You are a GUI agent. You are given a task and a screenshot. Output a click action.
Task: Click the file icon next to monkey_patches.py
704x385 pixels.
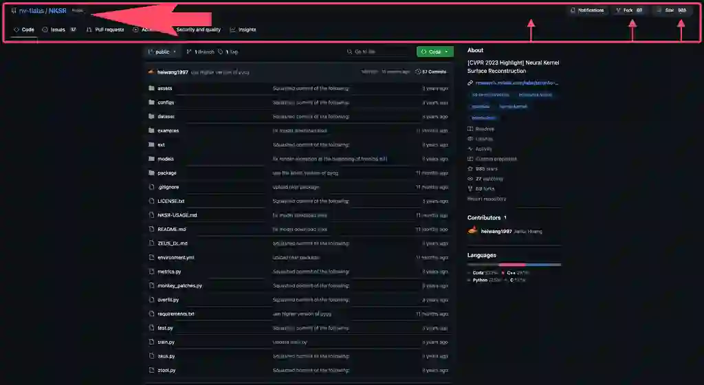(x=151, y=285)
